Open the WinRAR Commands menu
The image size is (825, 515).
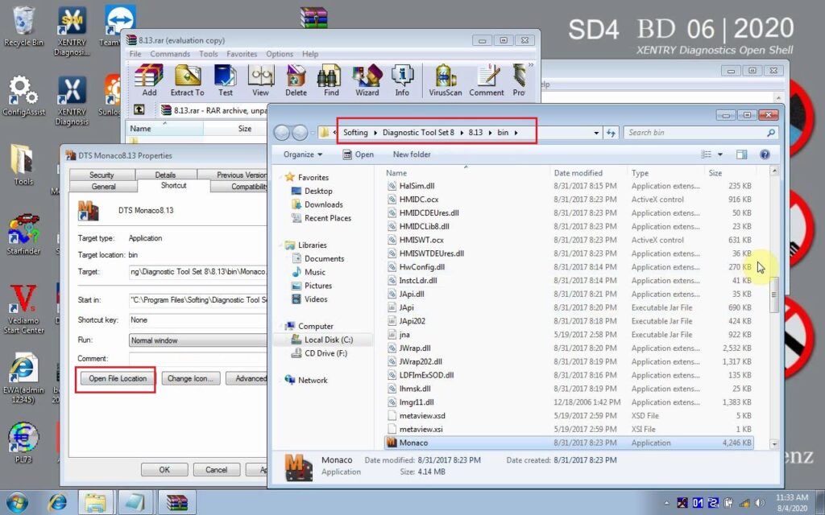point(169,54)
